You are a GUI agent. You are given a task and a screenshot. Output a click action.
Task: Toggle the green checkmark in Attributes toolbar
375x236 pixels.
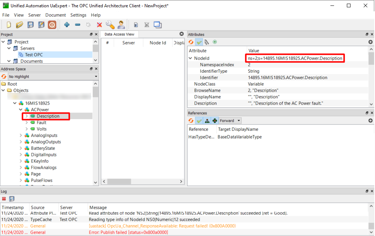pos(199,42)
